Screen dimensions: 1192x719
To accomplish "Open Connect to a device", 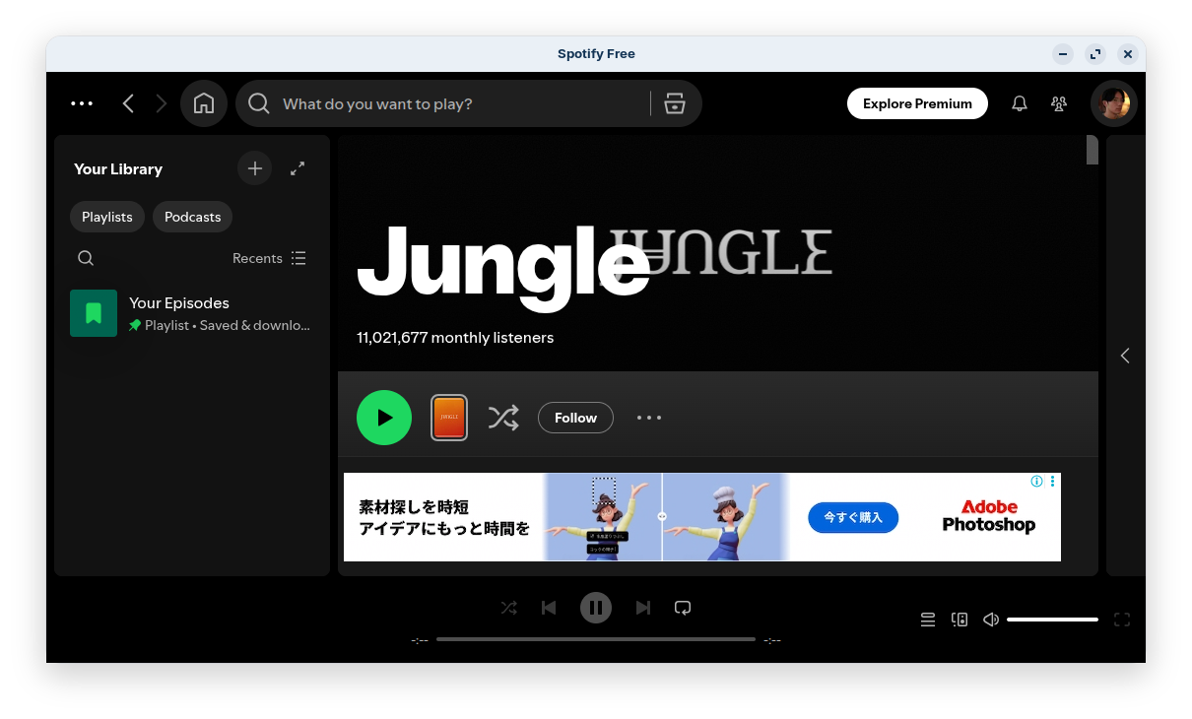I will 960,620.
